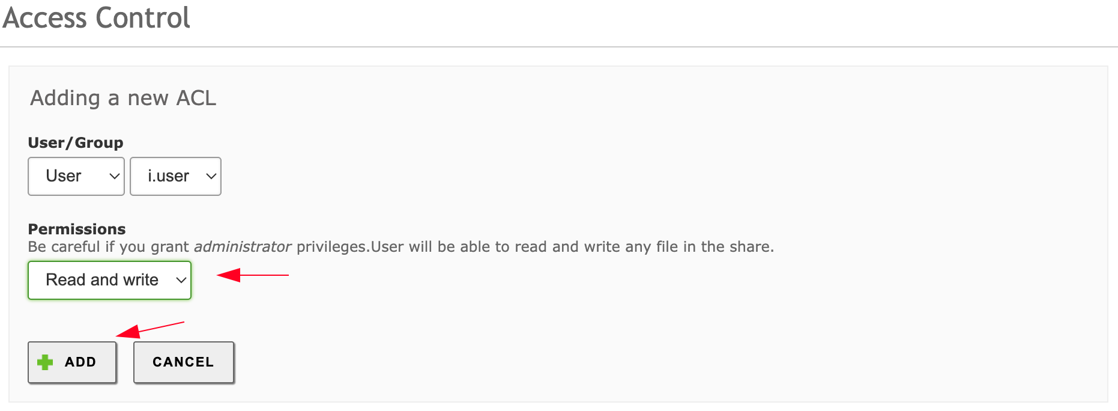Open the i.user name dropdown
Viewport: 1118px width, 411px height.
point(175,176)
